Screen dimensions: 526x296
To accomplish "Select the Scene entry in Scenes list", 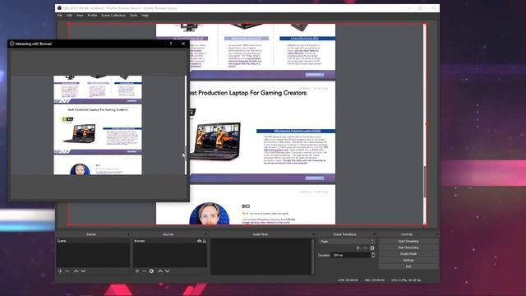I will 93,241.
